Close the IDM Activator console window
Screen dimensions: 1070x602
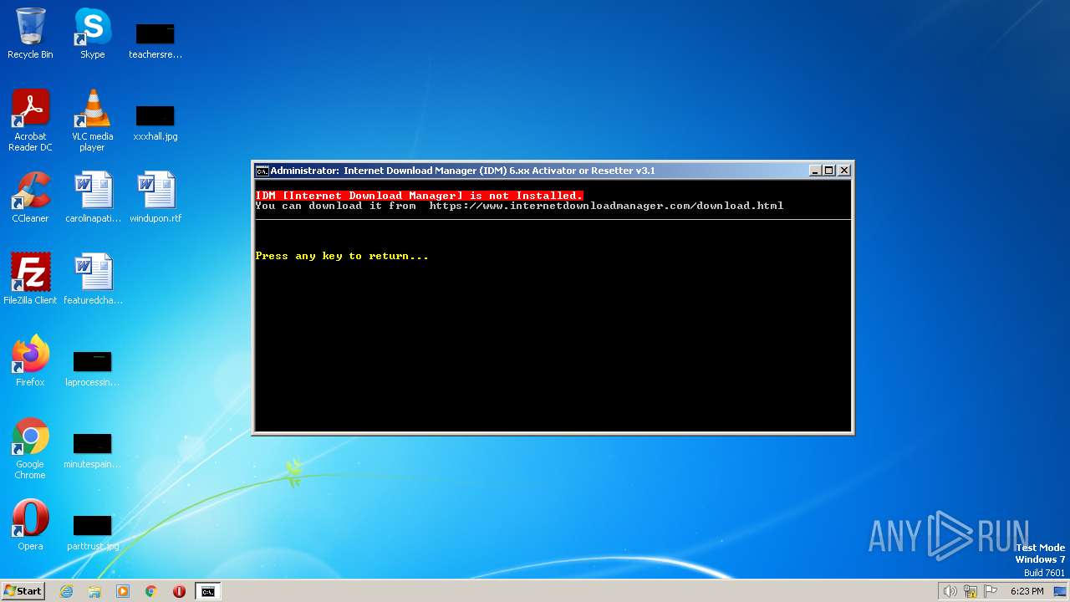coord(844,171)
